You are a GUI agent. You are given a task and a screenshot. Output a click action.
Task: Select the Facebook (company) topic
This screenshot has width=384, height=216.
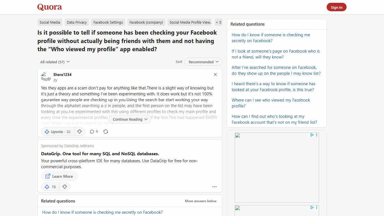(x=146, y=22)
